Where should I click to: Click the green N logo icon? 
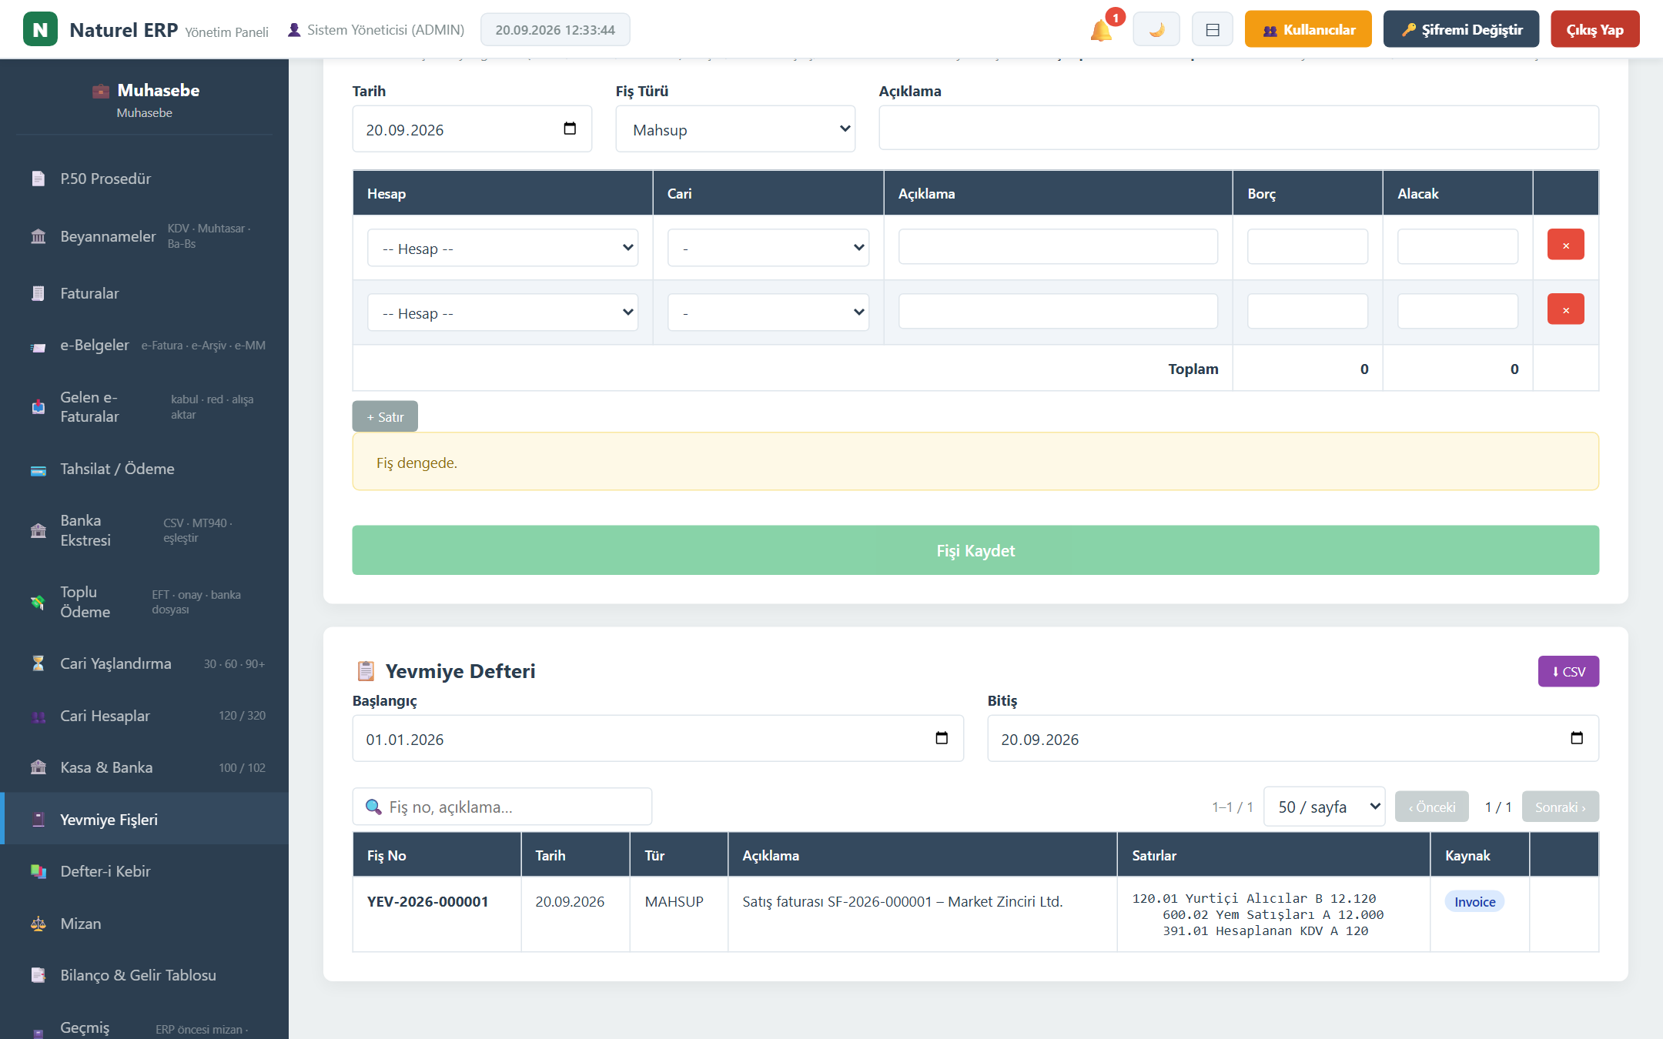coord(40,29)
